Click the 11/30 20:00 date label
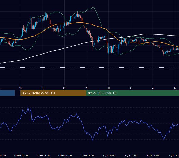Image resolution: width=179 pixels, height=158 pixels. coord(65,155)
